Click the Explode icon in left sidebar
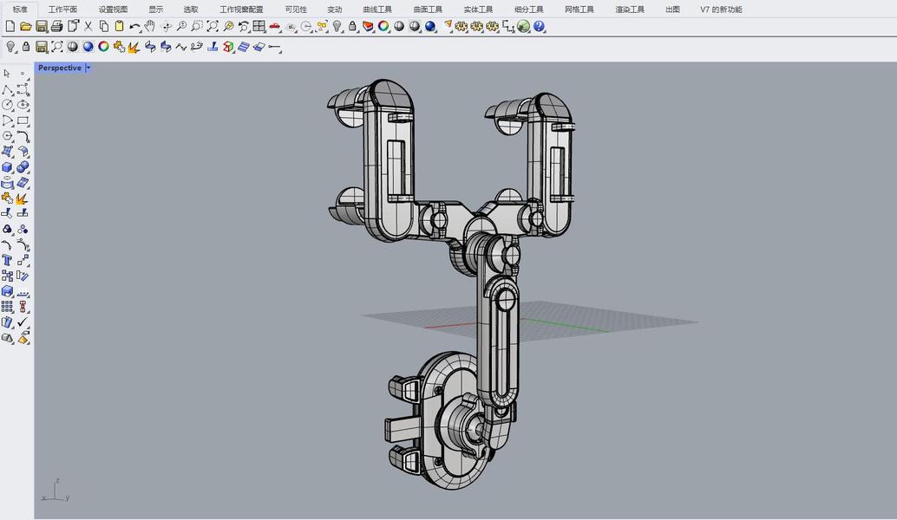This screenshot has height=520, width=897. click(x=23, y=198)
